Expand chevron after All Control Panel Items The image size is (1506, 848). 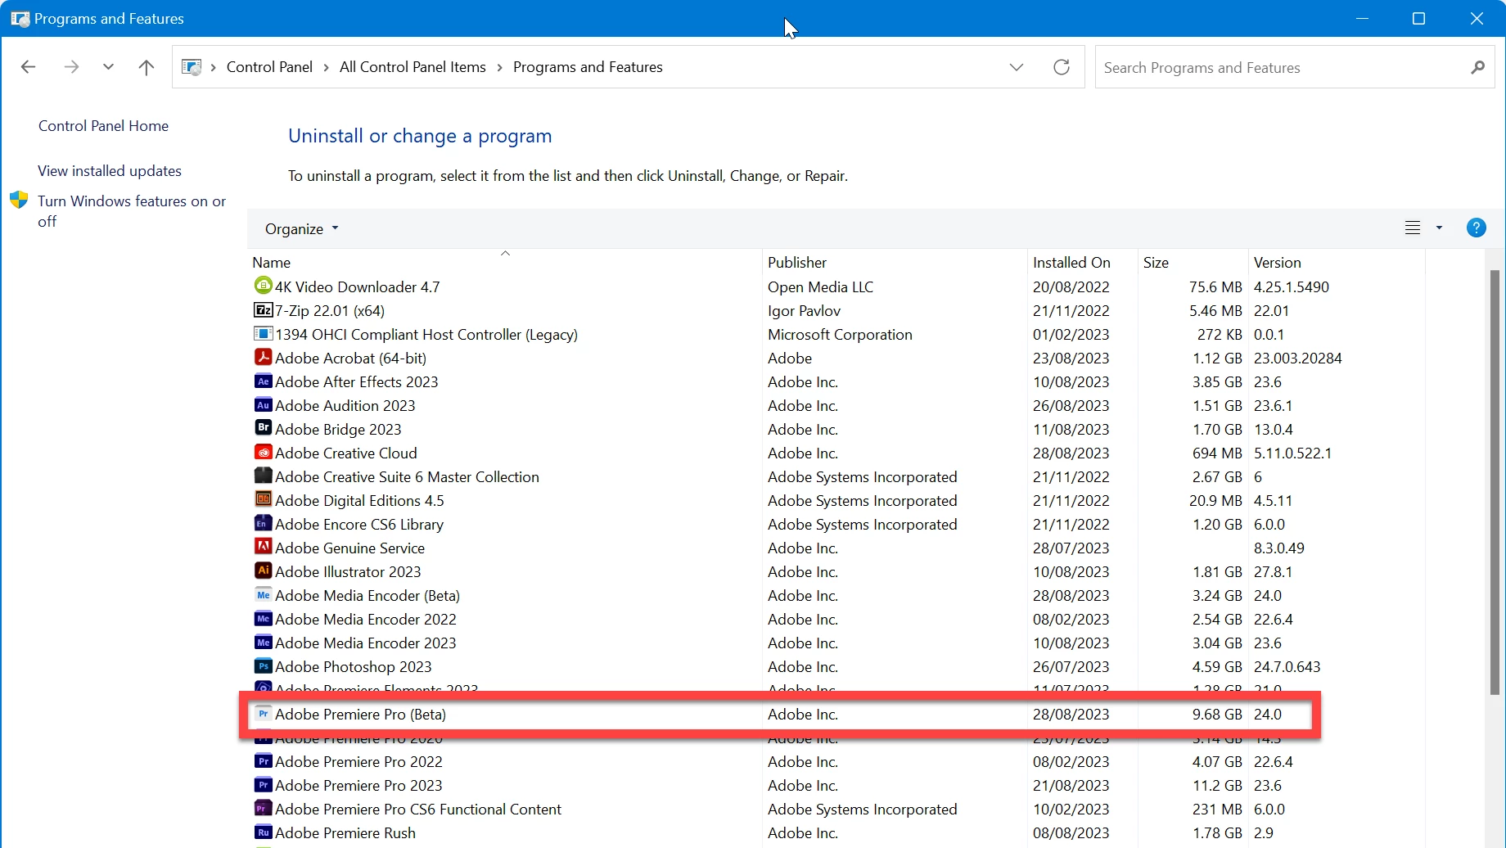tap(499, 67)
